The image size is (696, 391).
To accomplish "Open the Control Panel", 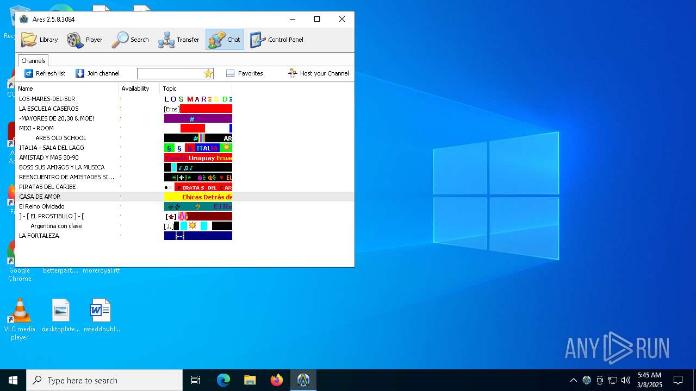I will [x=277, y=40].
